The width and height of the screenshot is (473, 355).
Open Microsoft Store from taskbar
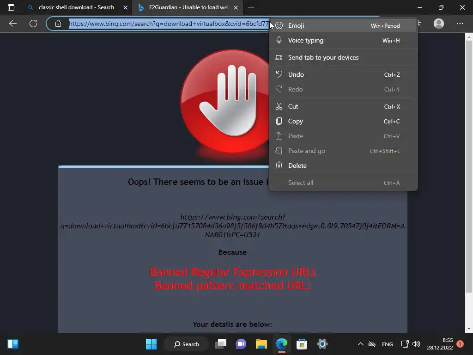point(302,344)
